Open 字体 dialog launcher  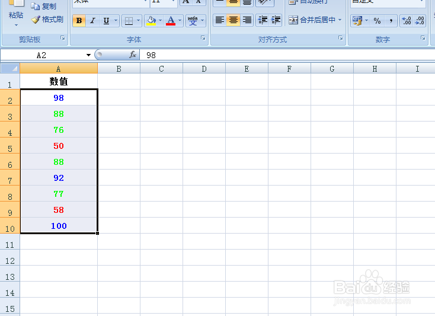(203, 39)
